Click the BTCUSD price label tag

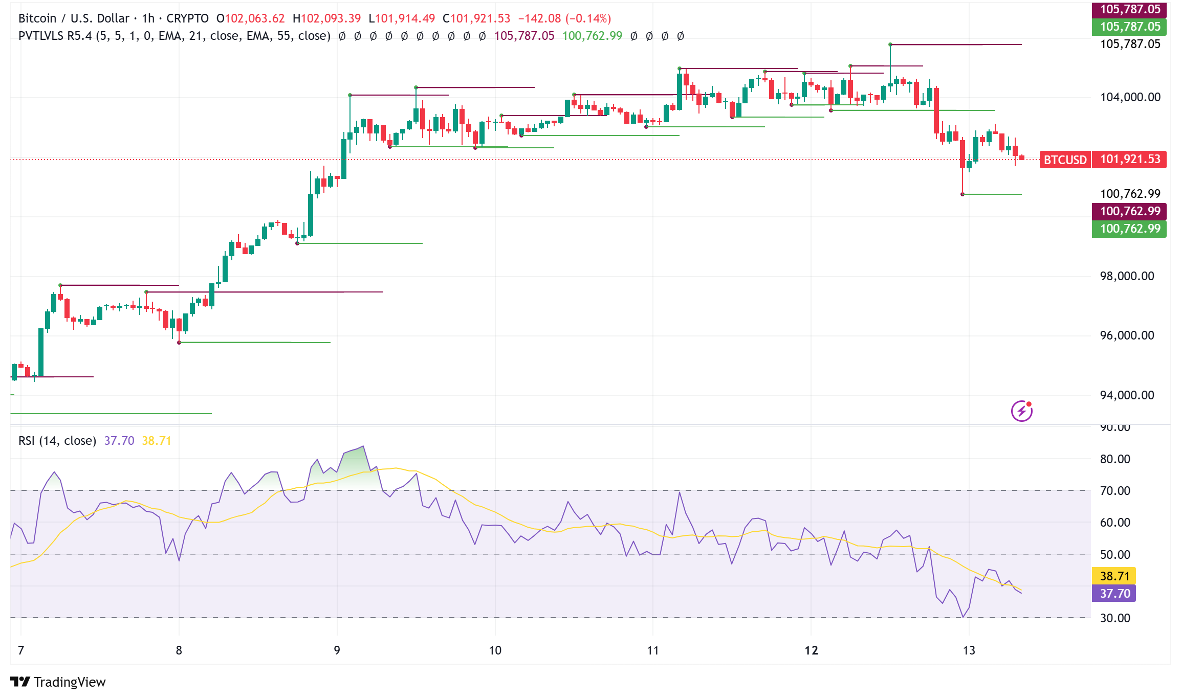(1065, 160)
